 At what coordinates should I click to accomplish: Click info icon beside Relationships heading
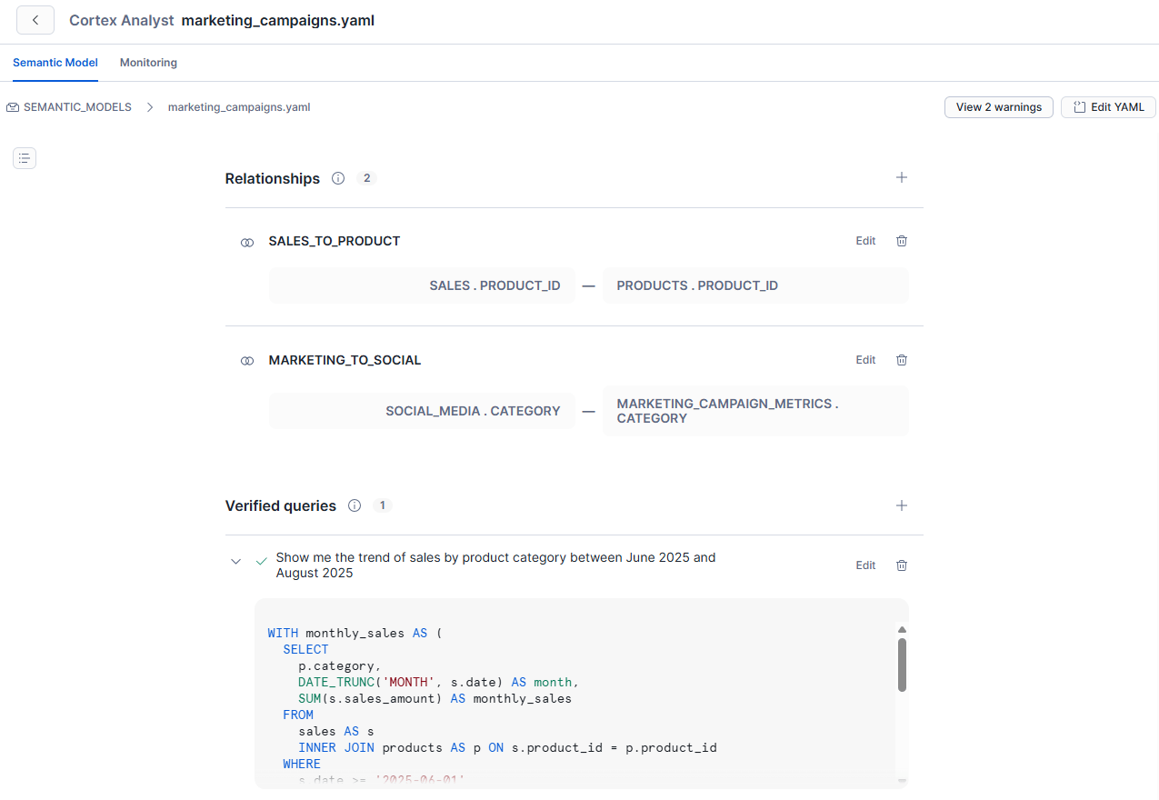pyautogui.click(x=338, y=178)
